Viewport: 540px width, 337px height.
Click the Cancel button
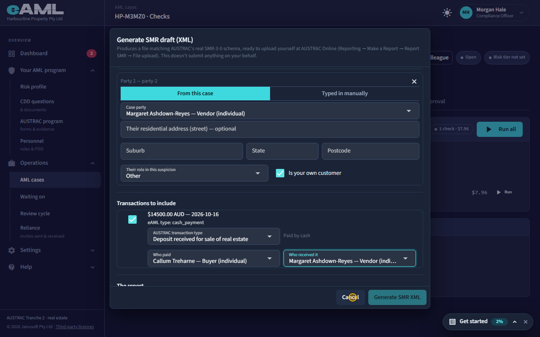[x=351, y=297]
